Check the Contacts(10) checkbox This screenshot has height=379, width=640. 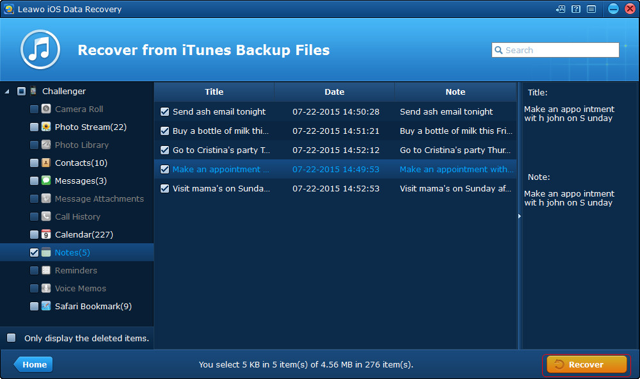(x=35, y=163)
